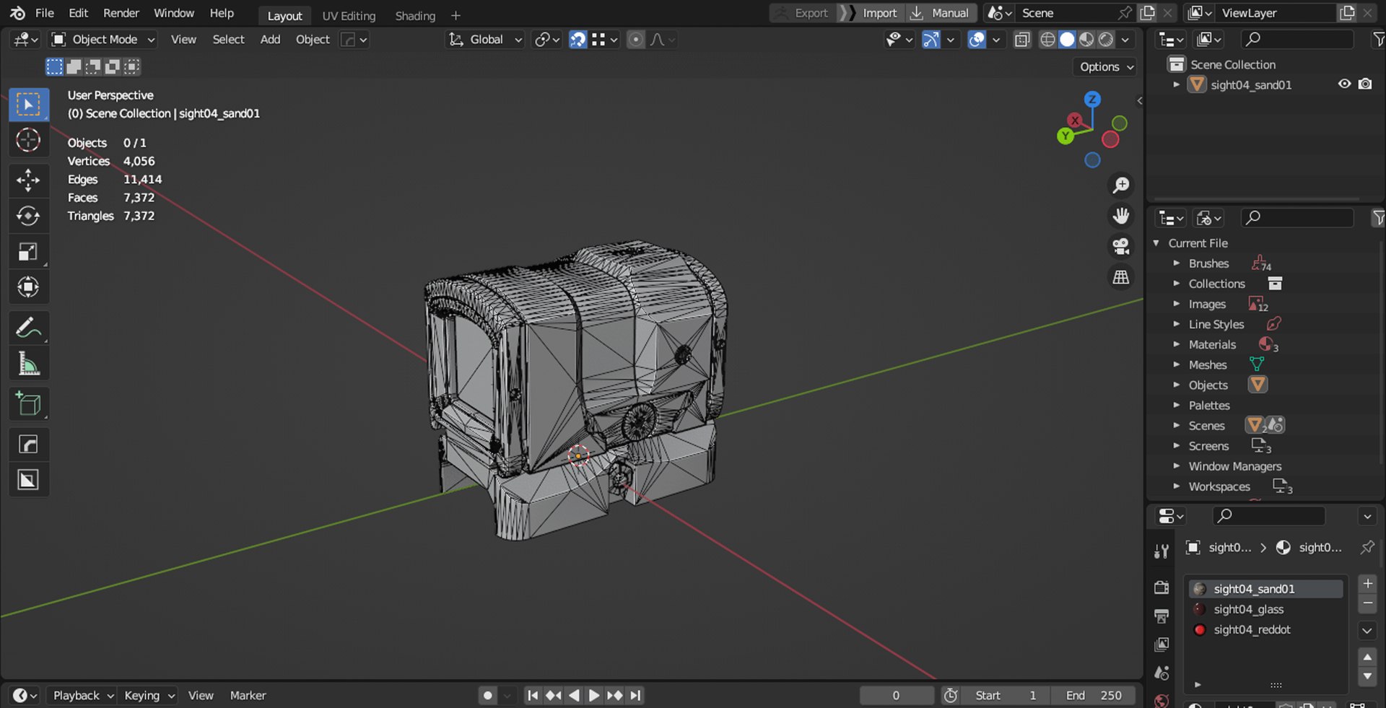Expand sight04_sand01 in Scene Collection
Viewport: 1386px width, 708px height.
(1176, 84)
